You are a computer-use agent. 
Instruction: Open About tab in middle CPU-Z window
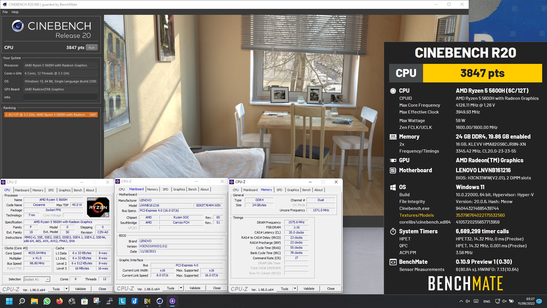(x=205, y=189)
